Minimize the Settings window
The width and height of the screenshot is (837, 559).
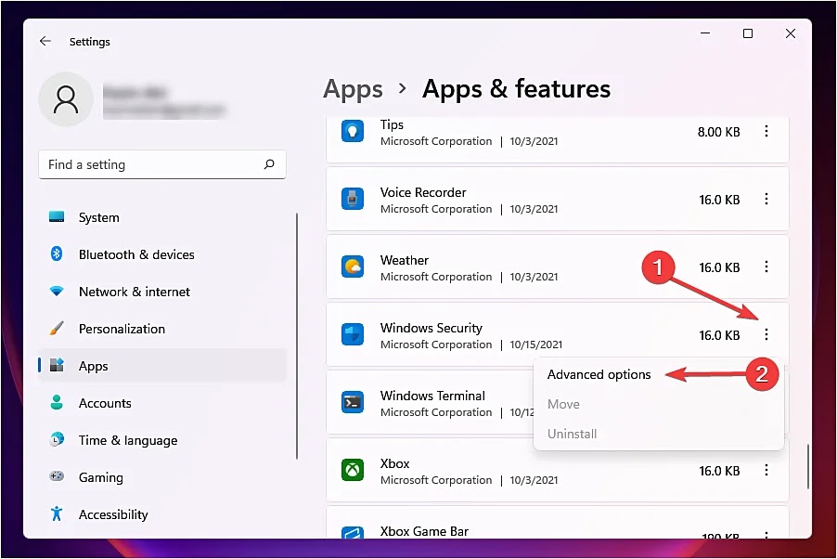705,33
